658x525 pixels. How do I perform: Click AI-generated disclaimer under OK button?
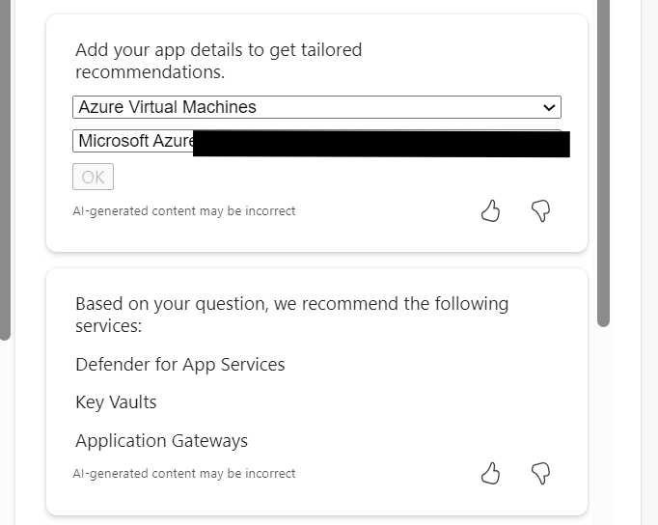(184, 210)
